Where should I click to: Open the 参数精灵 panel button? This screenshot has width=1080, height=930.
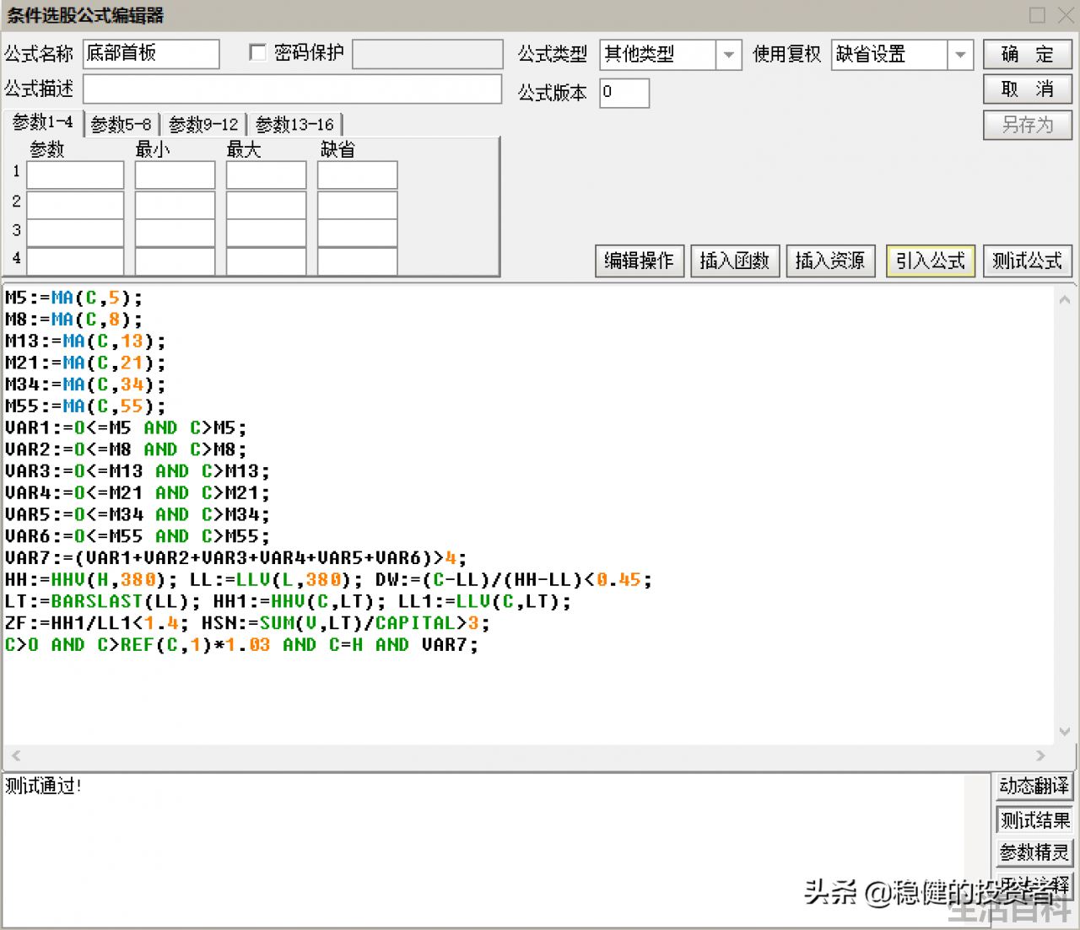[1034, 852]
